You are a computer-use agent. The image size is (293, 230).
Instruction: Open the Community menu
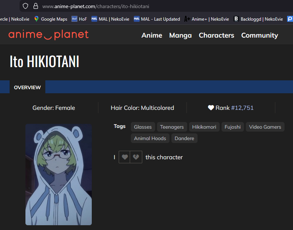(x=259, y=35)
